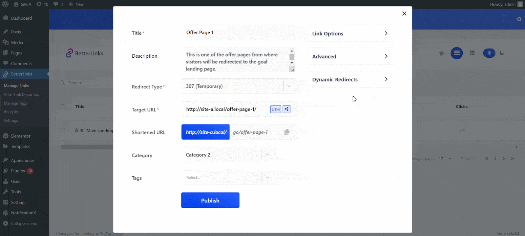
Task: Click the Description textarea scrollbar
Action: pos(292,57)
